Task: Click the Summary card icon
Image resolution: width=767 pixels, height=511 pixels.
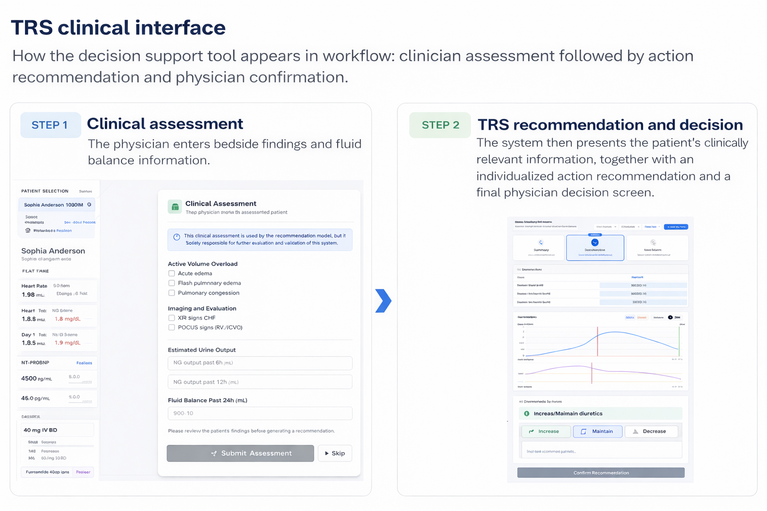Action: [x=541, y=243]
